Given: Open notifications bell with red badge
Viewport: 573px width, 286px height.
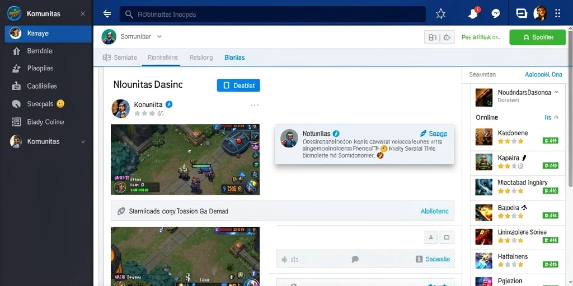Looking at the screenshot, I should 474,13.
